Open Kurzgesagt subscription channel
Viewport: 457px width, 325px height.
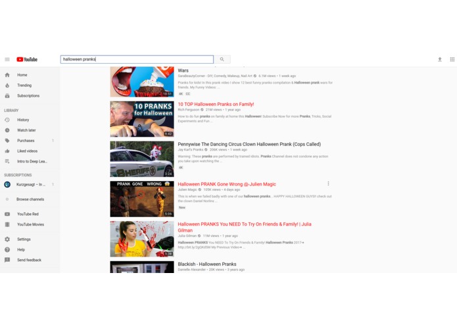(x=30, y=184)
